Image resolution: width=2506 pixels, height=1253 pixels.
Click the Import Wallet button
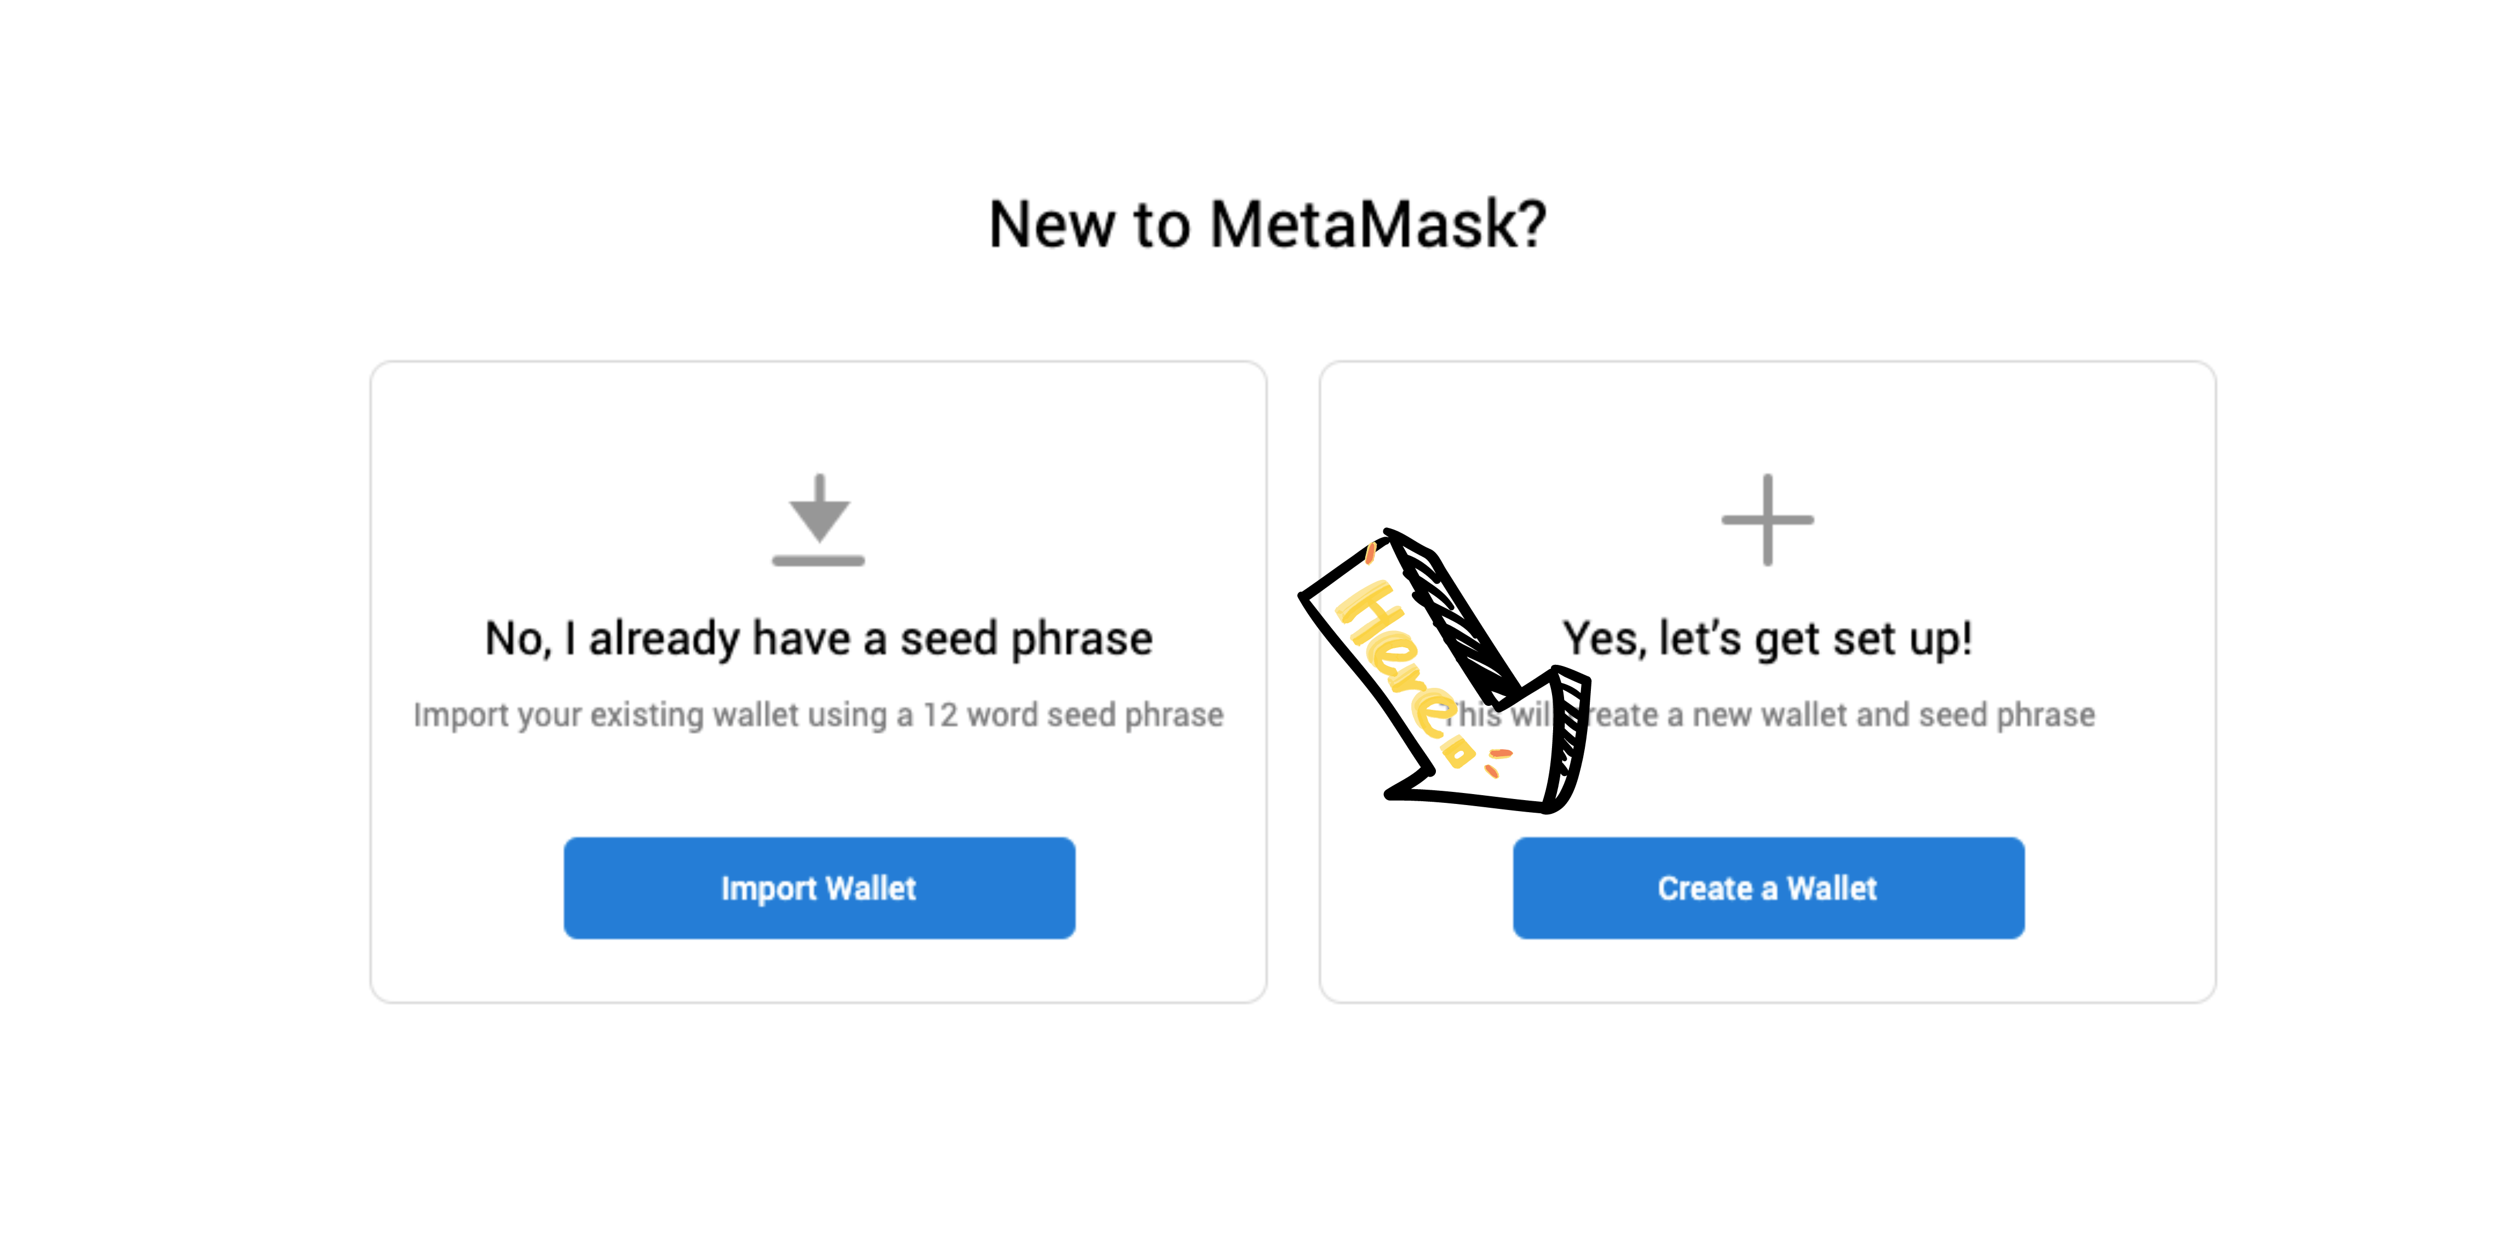click(x=819, y=887)
